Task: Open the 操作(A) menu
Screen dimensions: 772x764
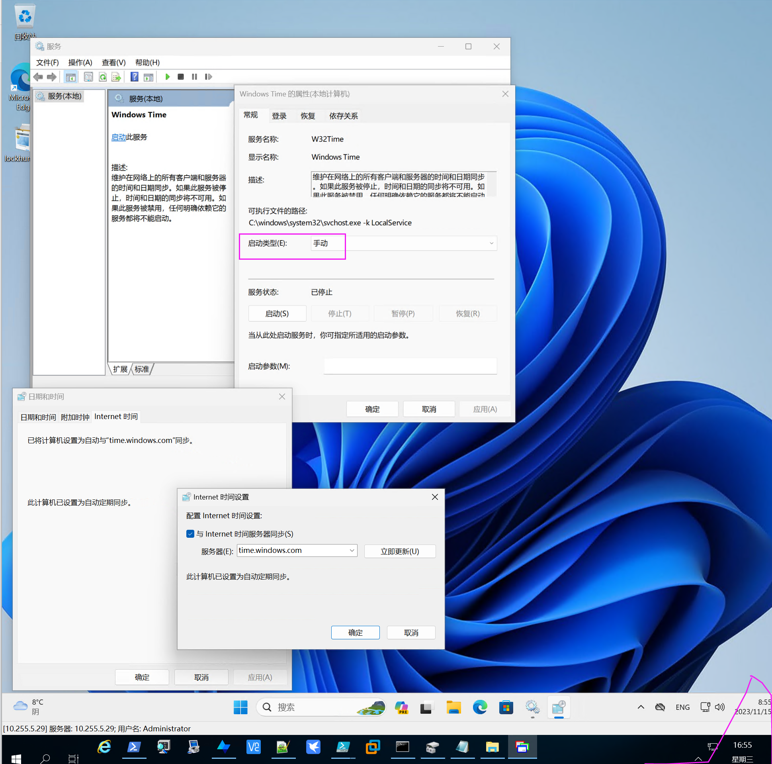Action: point(80,63)
